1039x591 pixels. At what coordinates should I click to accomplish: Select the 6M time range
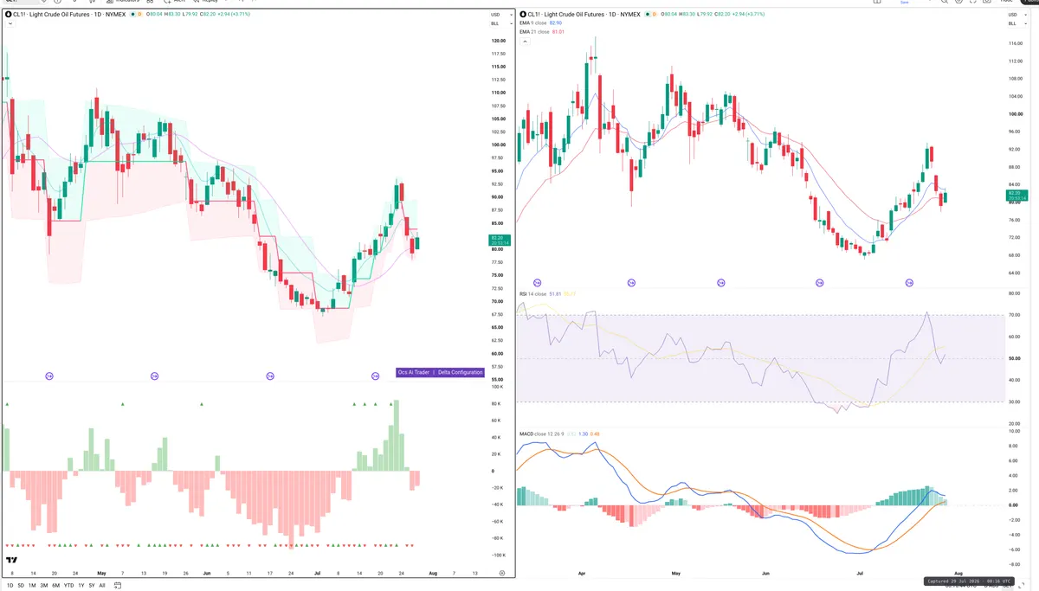click(x=55, y=585)
